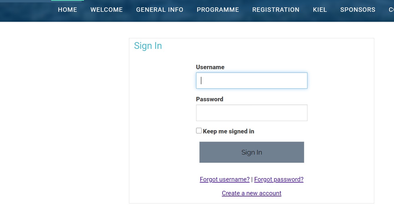This screenshot has width=394, height=207.
Task: Click into the Password input field
Action: click(x=252, y=113)
